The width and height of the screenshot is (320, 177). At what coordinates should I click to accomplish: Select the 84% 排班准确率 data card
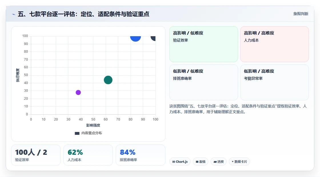click(140, 155)
